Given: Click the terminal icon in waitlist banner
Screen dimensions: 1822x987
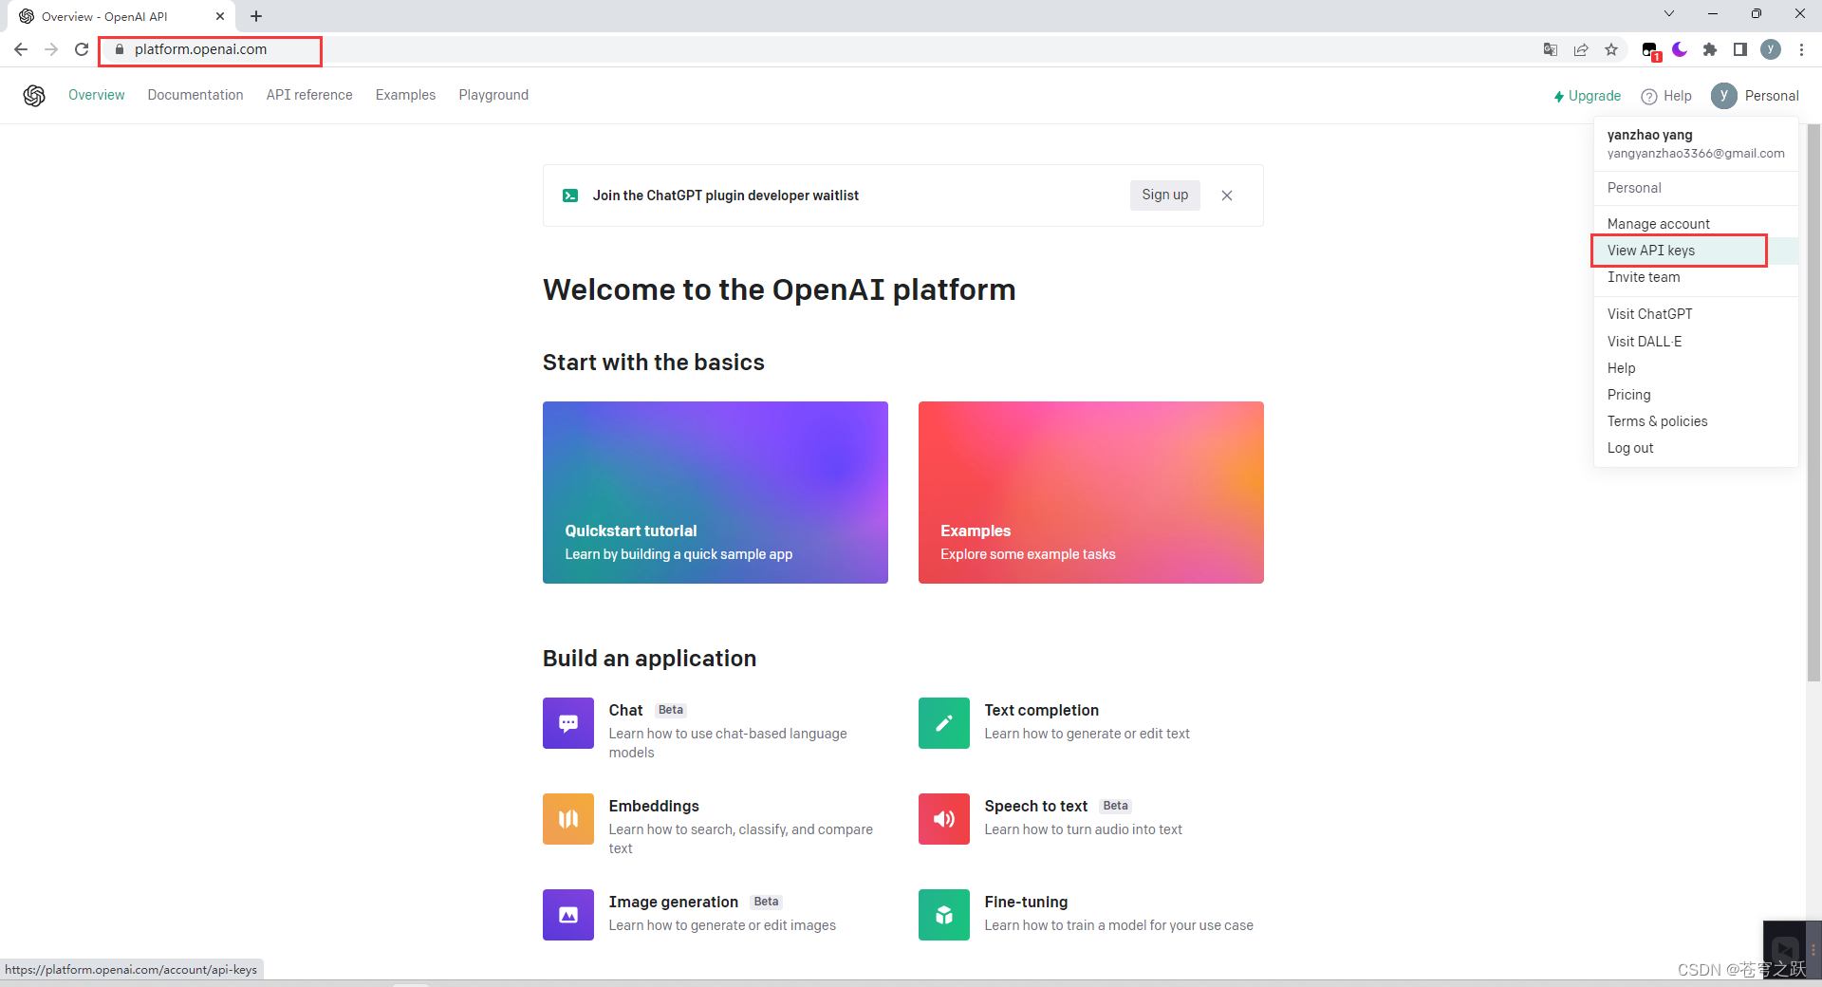Looking at the screenshot, I should tap(570, 196).
